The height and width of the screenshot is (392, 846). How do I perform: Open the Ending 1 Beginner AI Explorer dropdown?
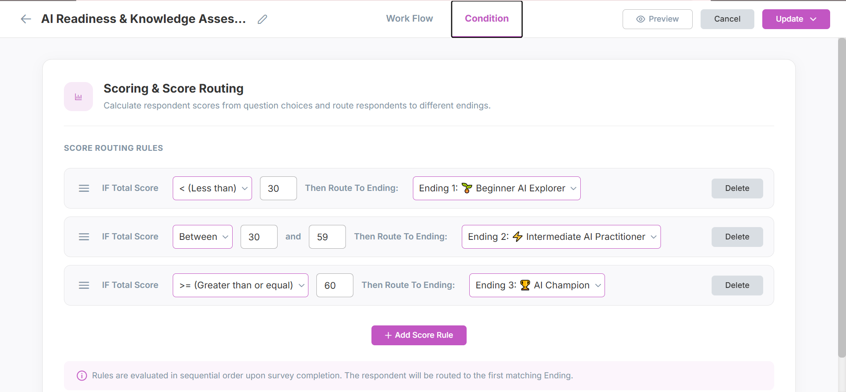[x=497, y=188]
